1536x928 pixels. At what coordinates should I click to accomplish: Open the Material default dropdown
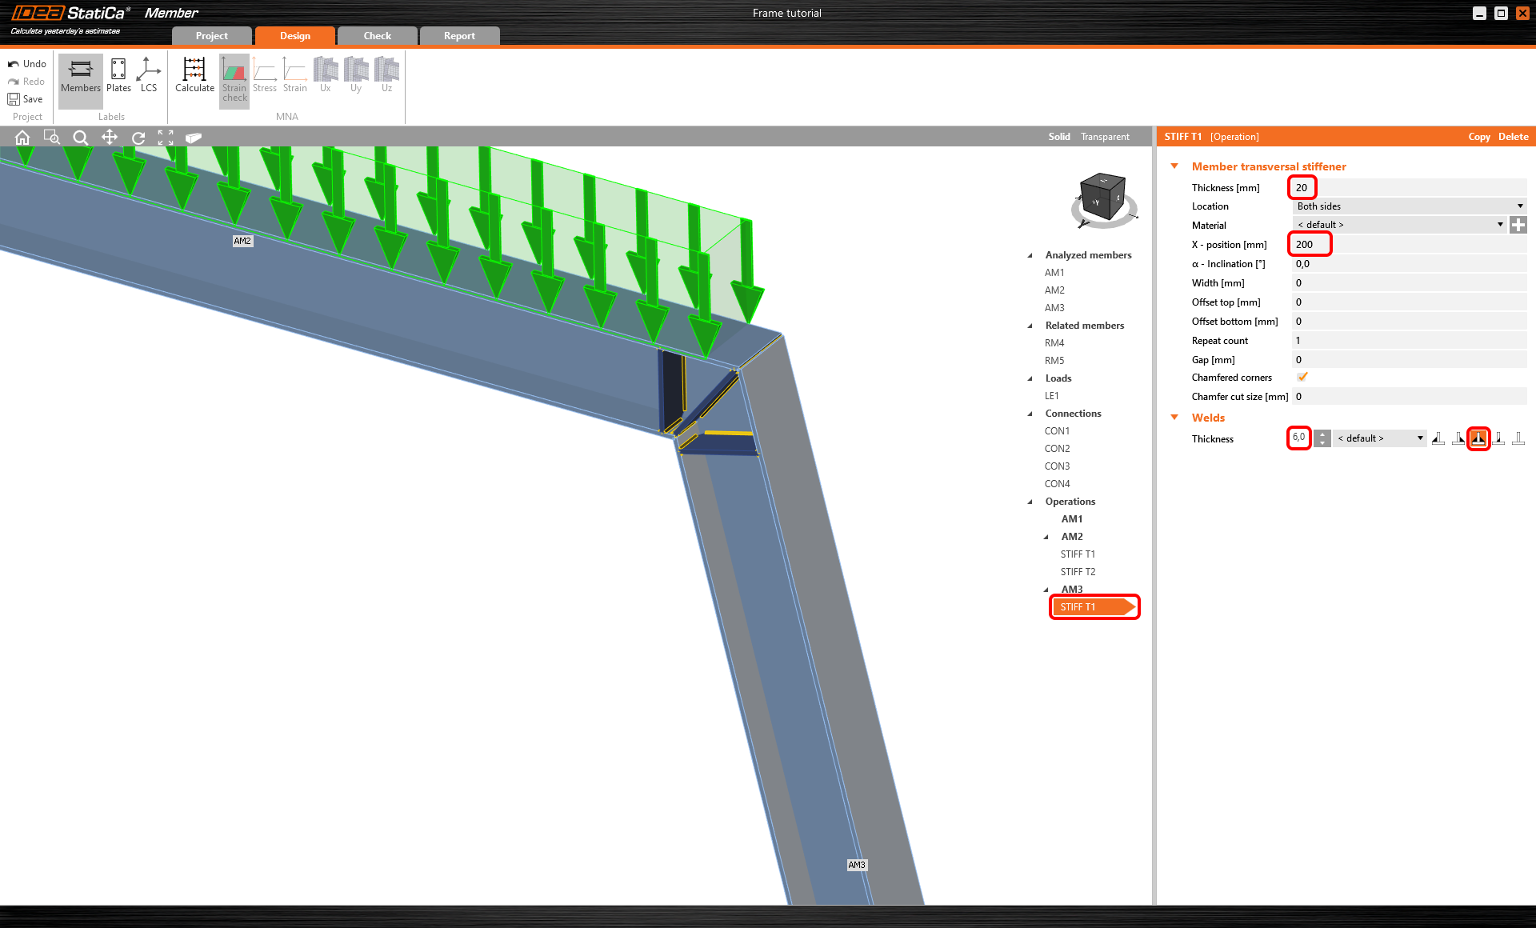tap(1399, 225)
